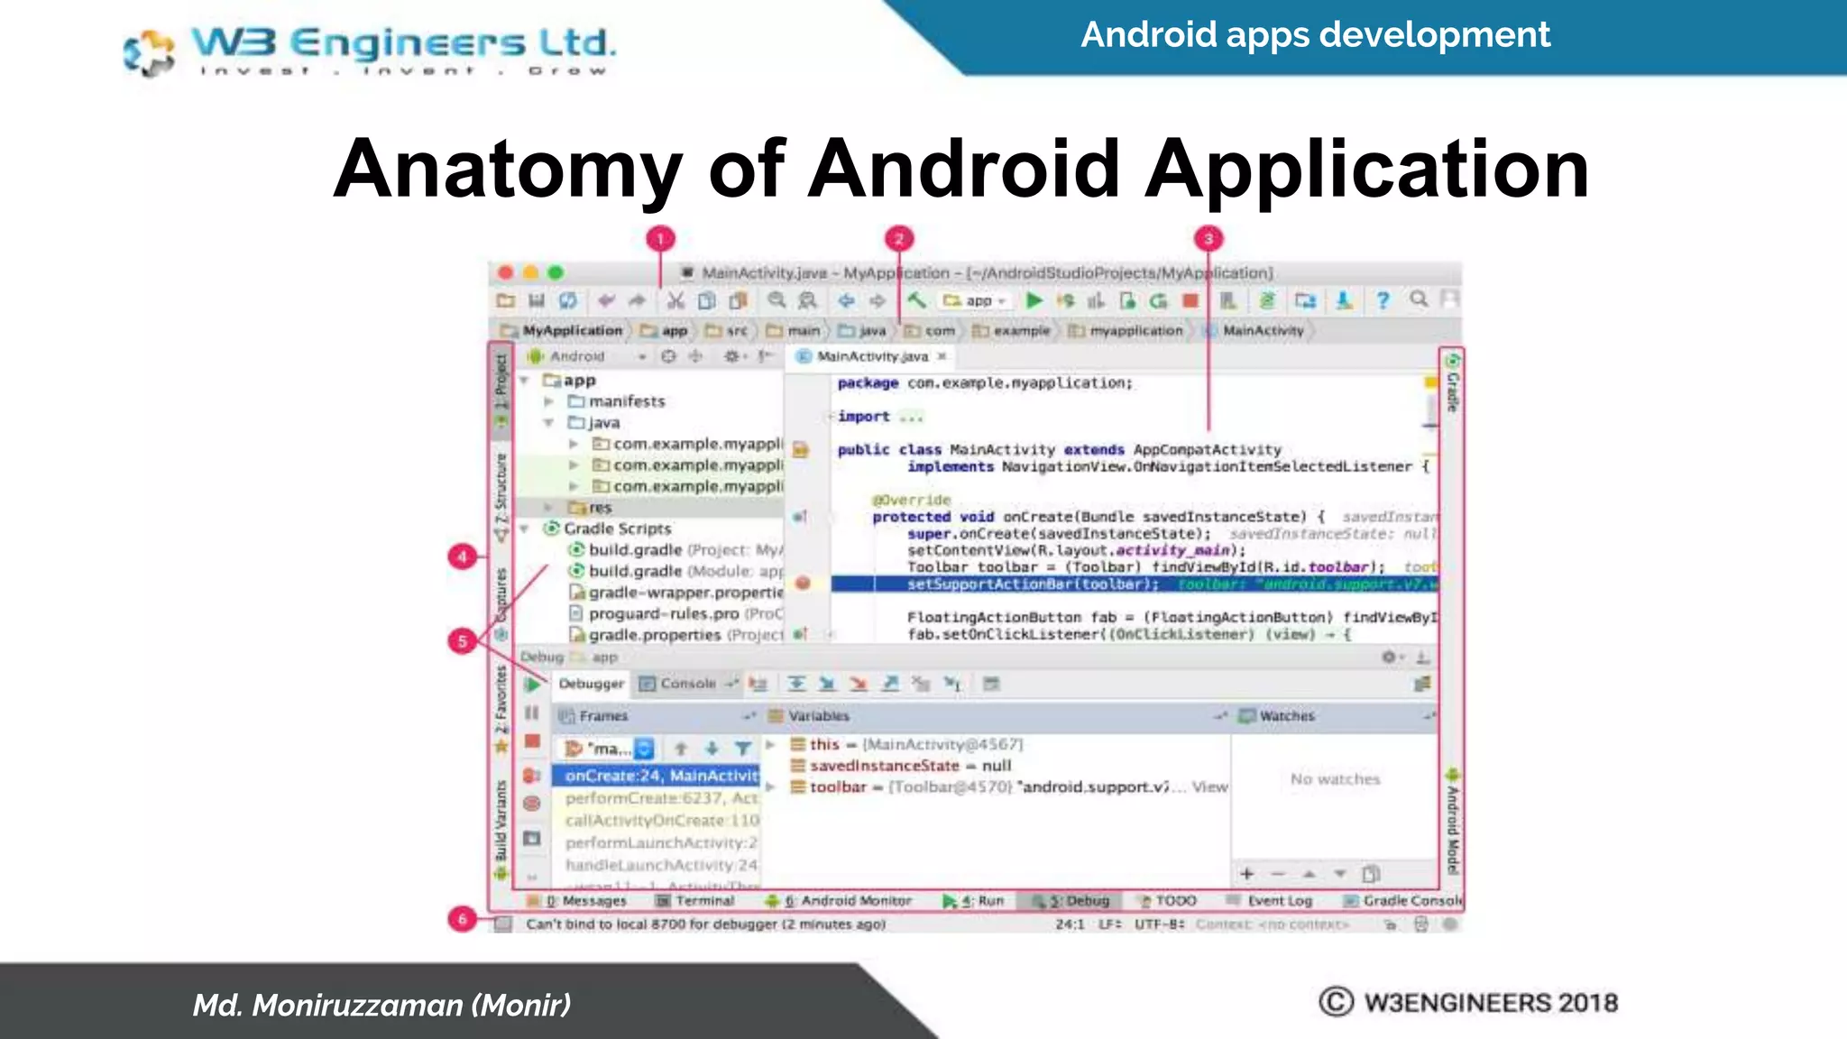Click the Forward navigation arrow icon
This screenshot has height=1039, width=1847.
(x=878, y=300)
